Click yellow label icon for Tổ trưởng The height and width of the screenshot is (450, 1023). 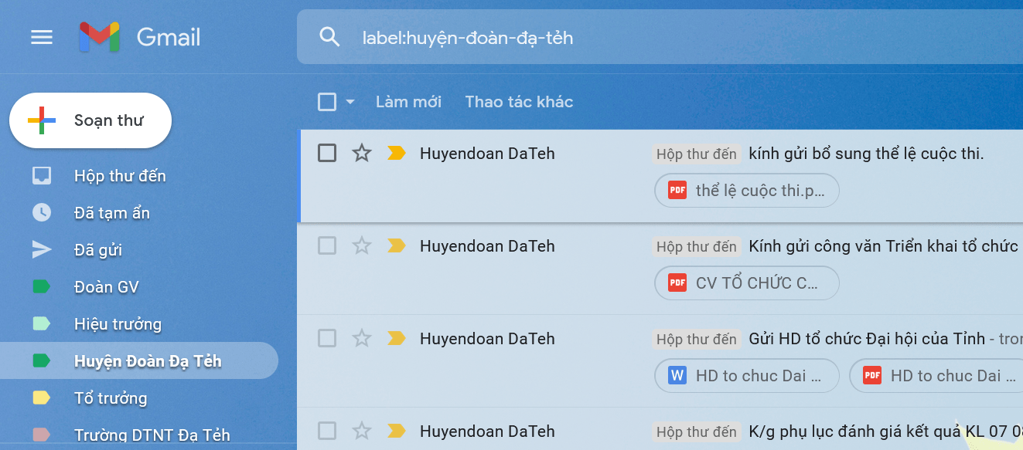click(x=42, y=398)
